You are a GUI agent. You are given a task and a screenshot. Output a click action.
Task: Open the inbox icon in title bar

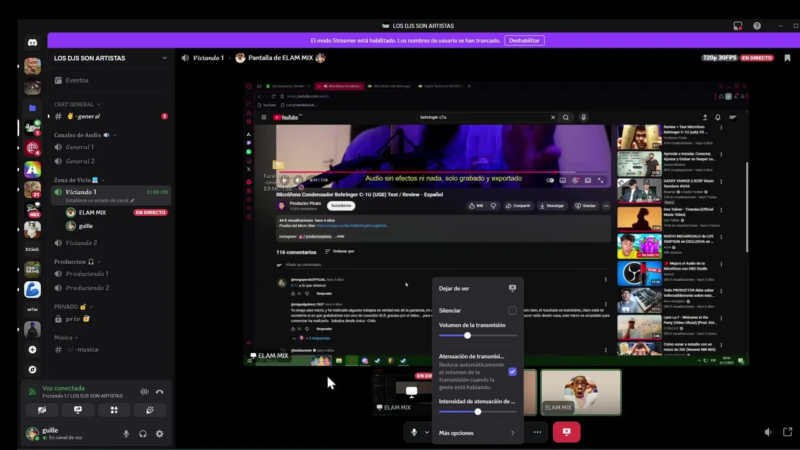point(738,26)
